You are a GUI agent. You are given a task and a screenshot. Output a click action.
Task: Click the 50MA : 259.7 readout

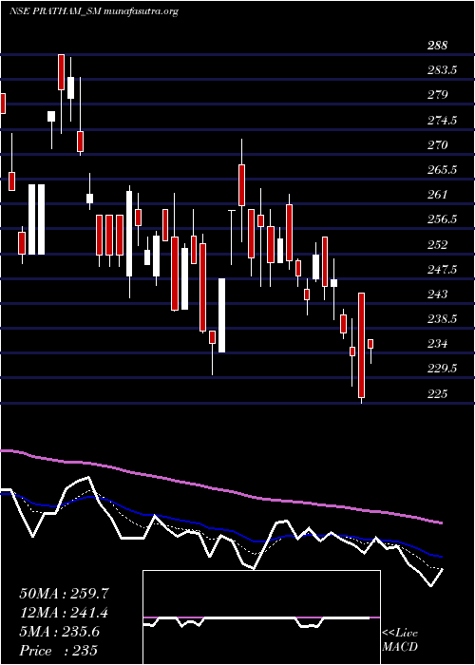[64, 594]
